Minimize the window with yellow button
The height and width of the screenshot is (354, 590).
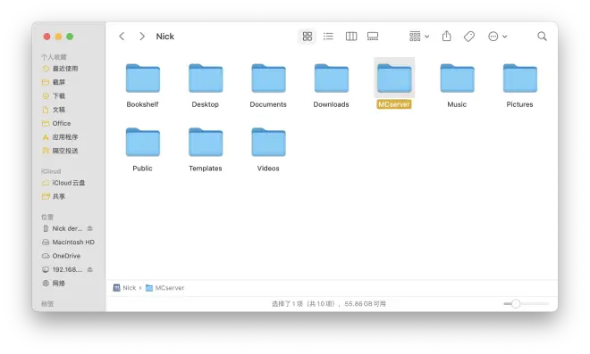click(x=58, y=37)
